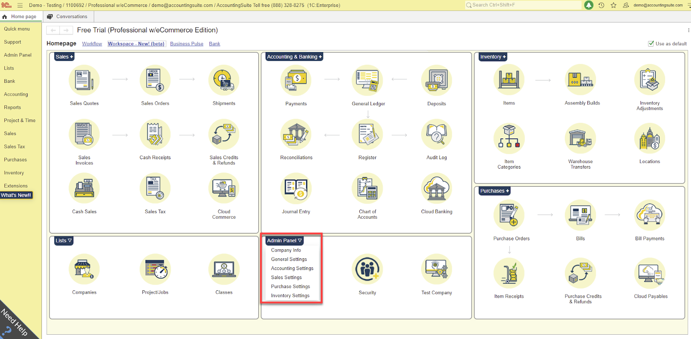Viewport: 691px width, 339px height.
Task: Open the Bank homepage link
Action: tap(215, 44)
